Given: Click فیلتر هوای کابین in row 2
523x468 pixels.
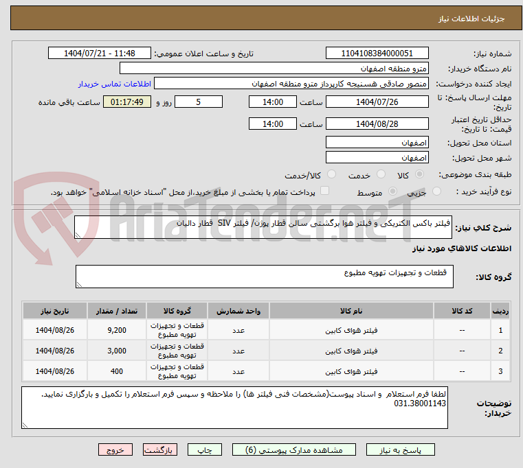Looking at the screenshot, I should click(351, 351).
